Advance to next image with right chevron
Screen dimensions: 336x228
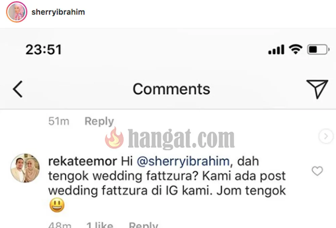pos(326,136)
